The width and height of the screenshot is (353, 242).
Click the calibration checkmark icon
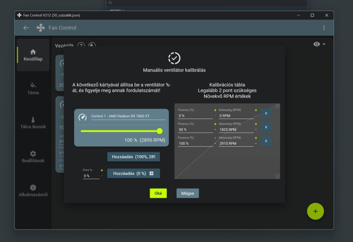[x=174, y=58]
